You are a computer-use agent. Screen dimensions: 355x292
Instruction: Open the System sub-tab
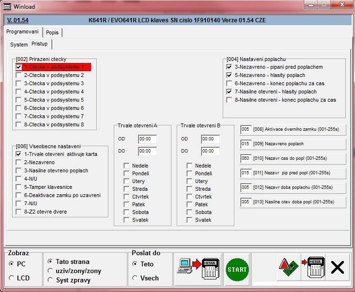[x=19, y=45]
